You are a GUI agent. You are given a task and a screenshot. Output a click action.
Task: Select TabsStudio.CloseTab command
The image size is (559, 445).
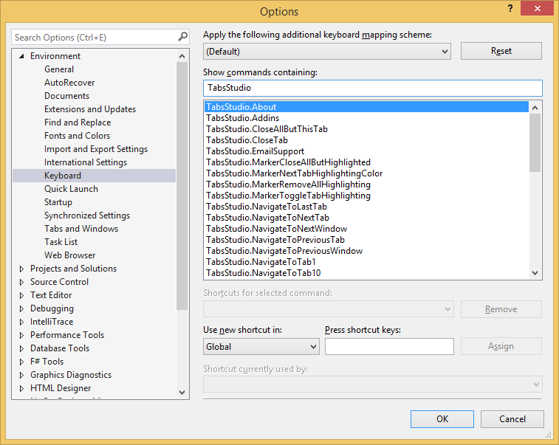pos(366,140)
